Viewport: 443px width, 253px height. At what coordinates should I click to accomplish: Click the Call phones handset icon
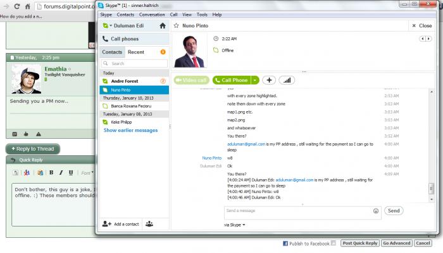(x=105, y=38)
